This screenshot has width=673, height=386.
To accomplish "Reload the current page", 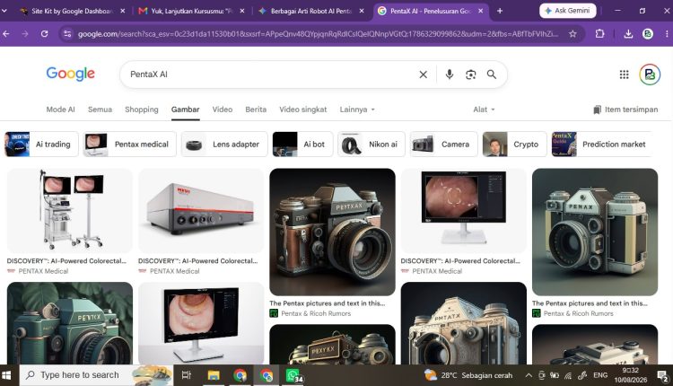I will tap(44, 33).
